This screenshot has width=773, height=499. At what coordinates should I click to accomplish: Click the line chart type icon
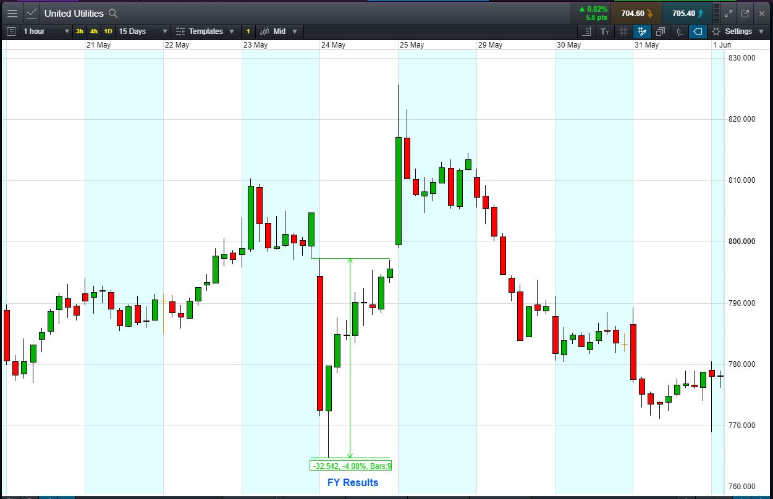[31, 13]
